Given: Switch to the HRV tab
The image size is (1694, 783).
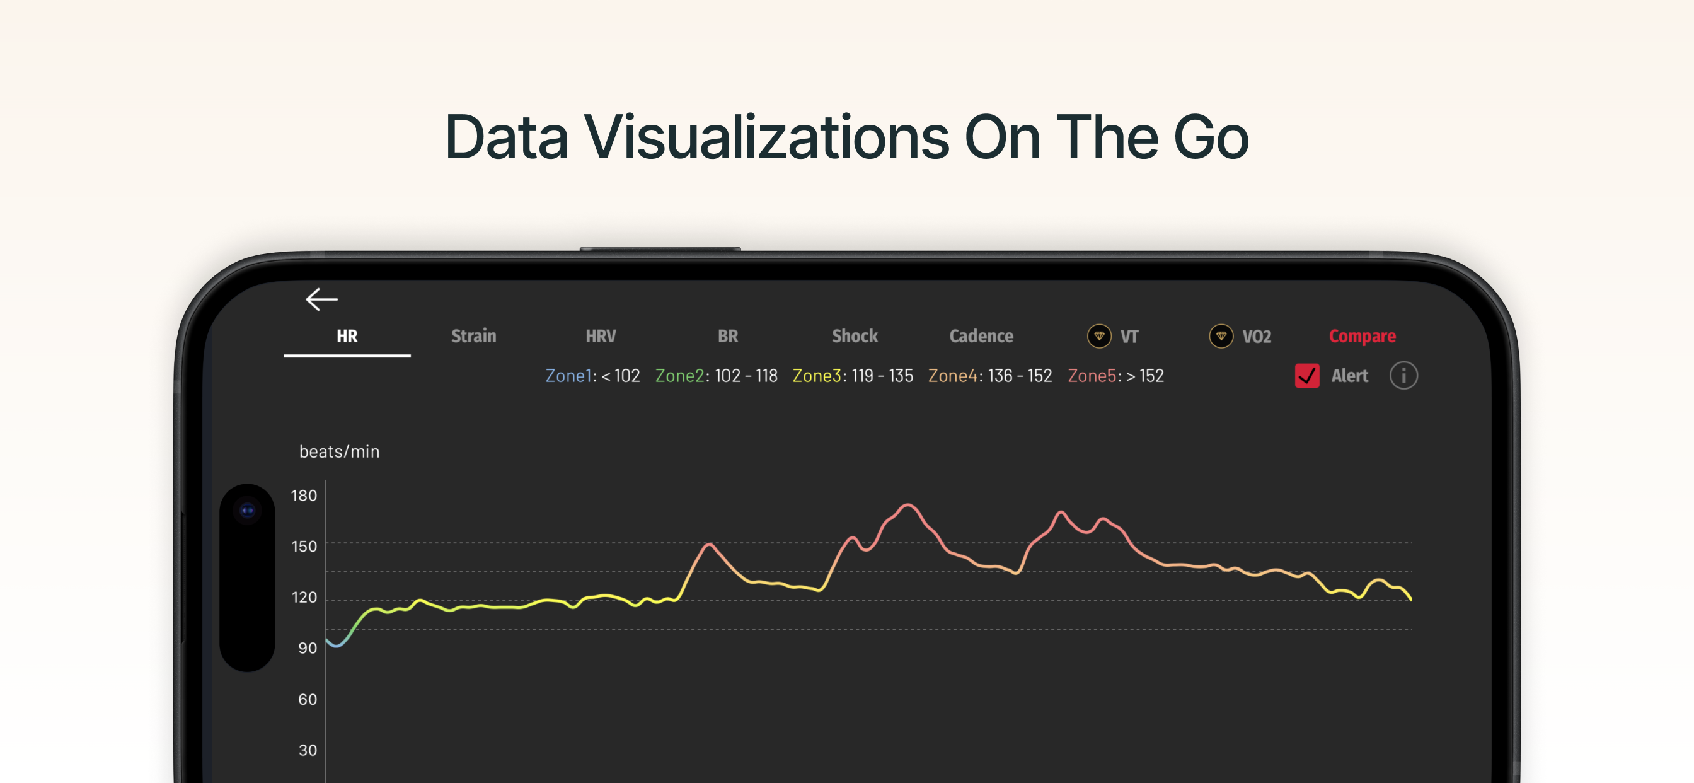Looking at the screenshot, I should pyautogui.click(x=601, y=336).
